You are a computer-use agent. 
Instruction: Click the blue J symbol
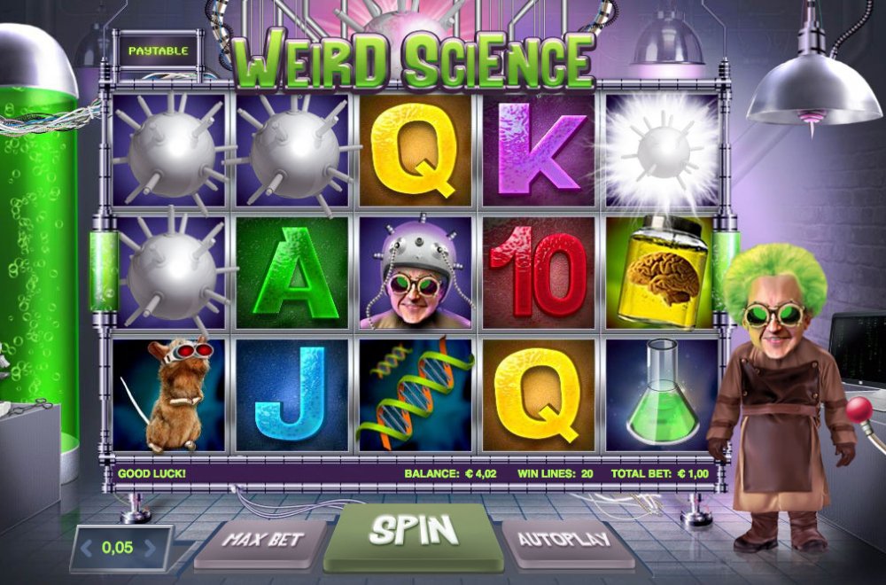coord(292,394)
